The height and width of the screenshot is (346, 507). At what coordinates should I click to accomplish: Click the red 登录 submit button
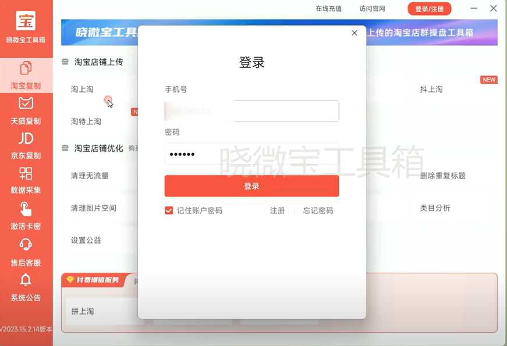coord(251,186)
